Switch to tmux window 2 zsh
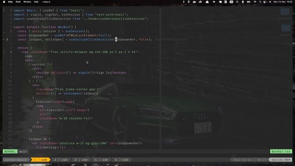This screenshot has width=295, height=166. (x=60, y=160)
